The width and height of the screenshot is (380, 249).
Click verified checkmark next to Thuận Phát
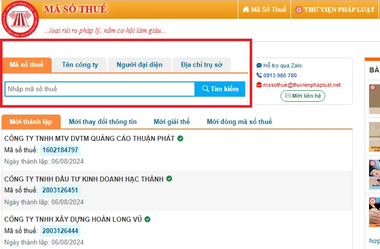pyautogui.click(x=180, y=138)
